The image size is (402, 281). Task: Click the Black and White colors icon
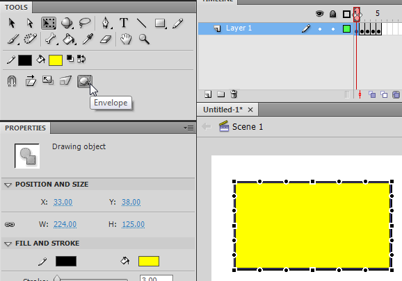pos(70,58)
